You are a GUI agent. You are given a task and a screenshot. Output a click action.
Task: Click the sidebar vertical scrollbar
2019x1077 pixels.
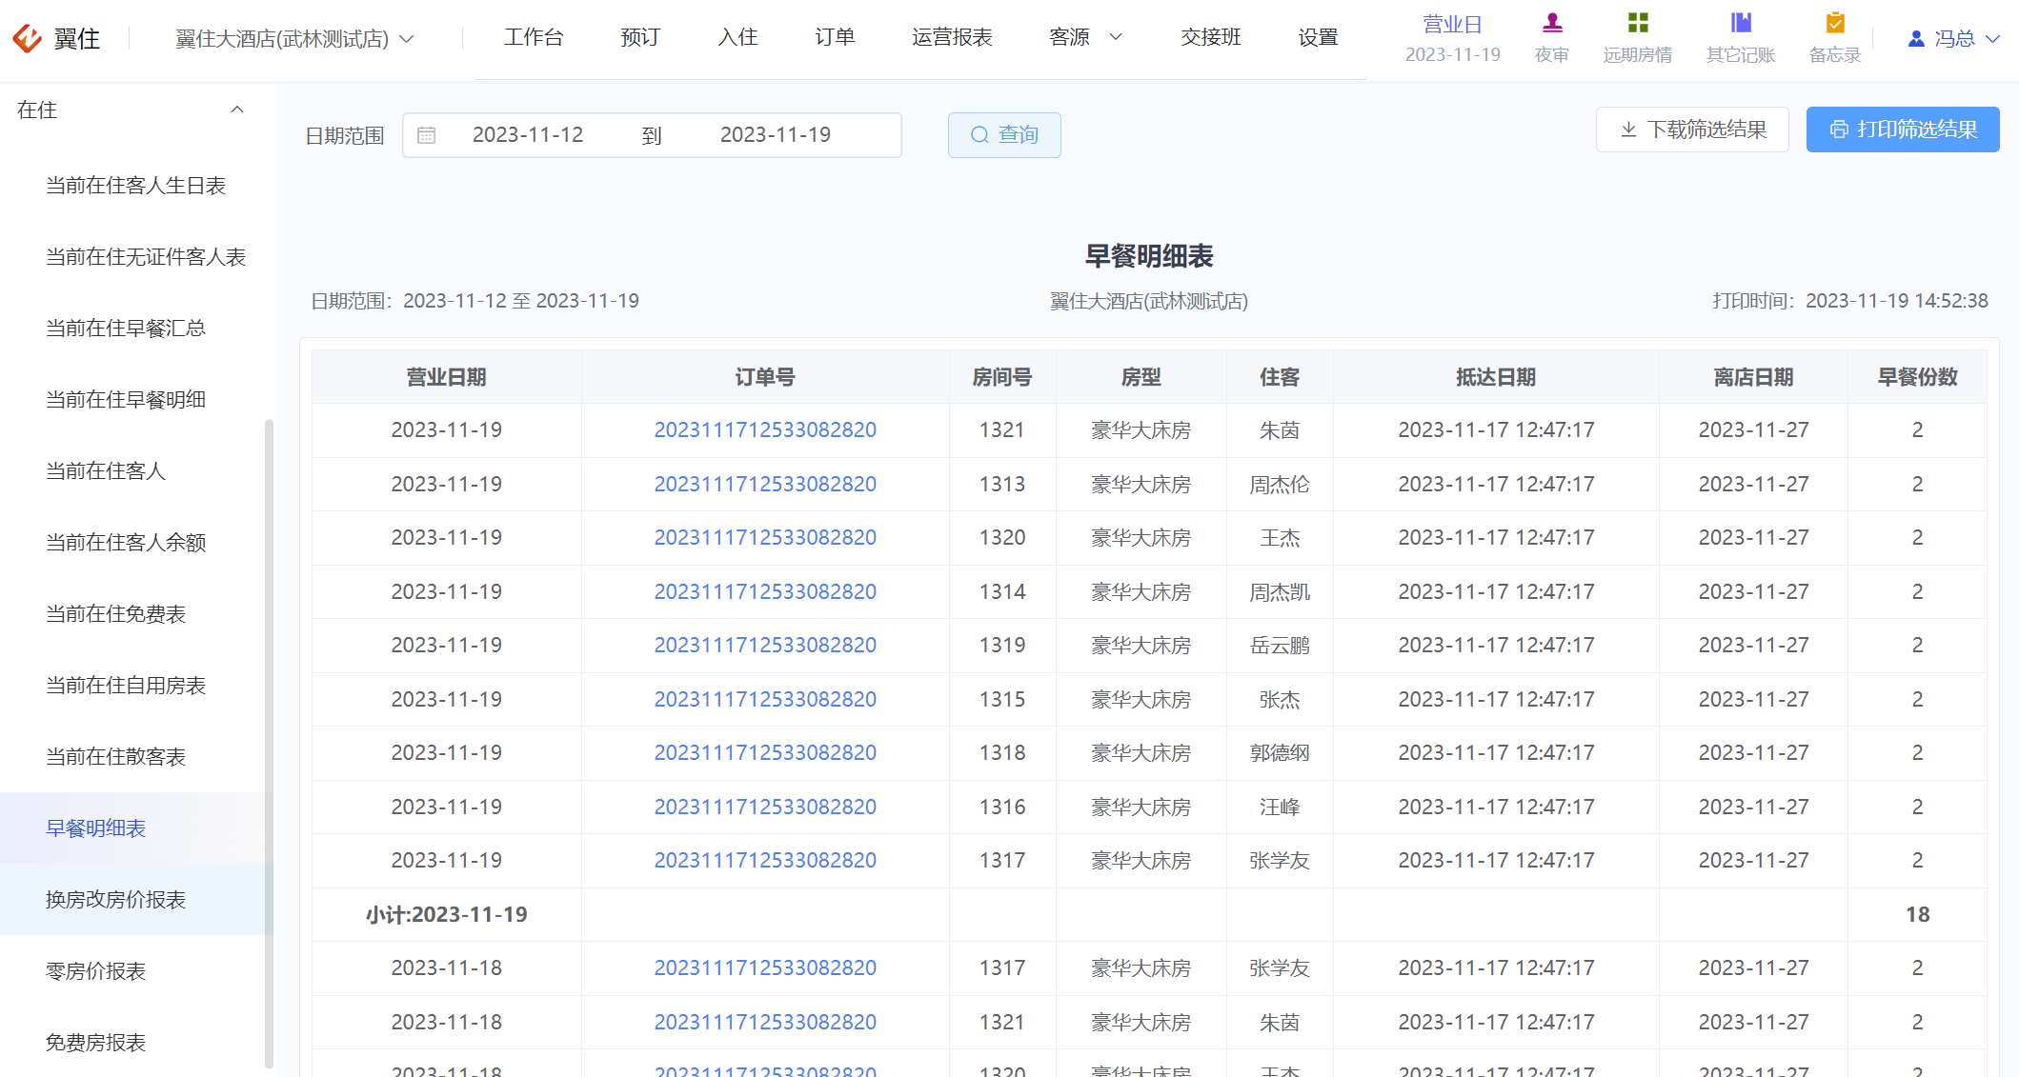pyautogui.click(x=269, y=743)
